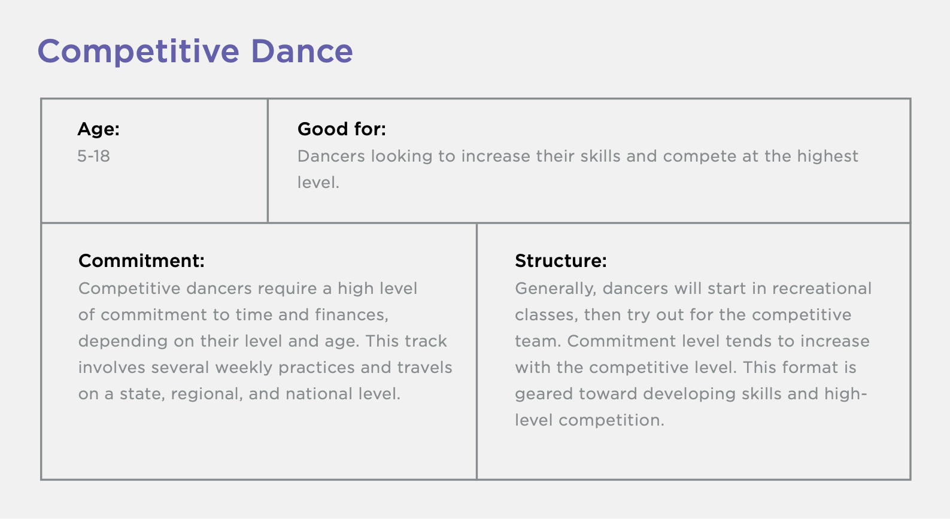
Task: Click the line 'team. Commitment level tends to increase'
Action: 691,341
